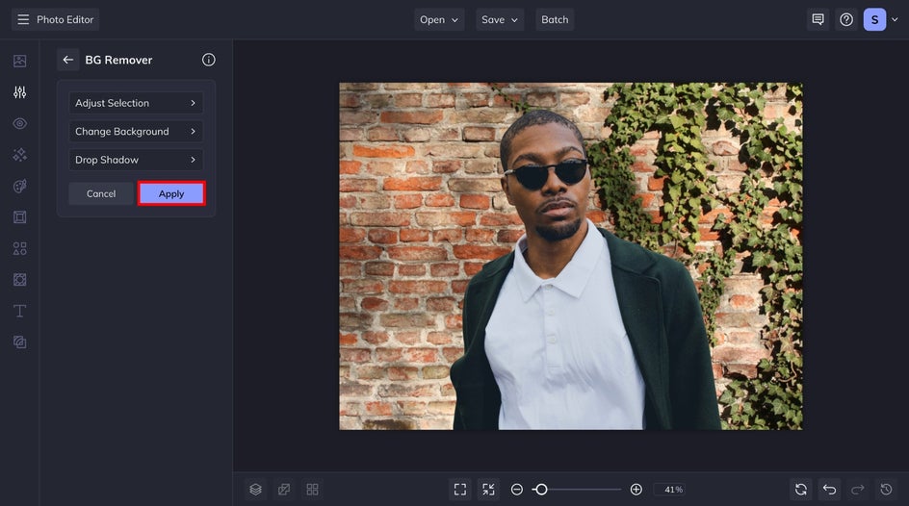Screen dimensions: 909x506
Task: Open the feedback comment icon
Action: pos(818,19)
